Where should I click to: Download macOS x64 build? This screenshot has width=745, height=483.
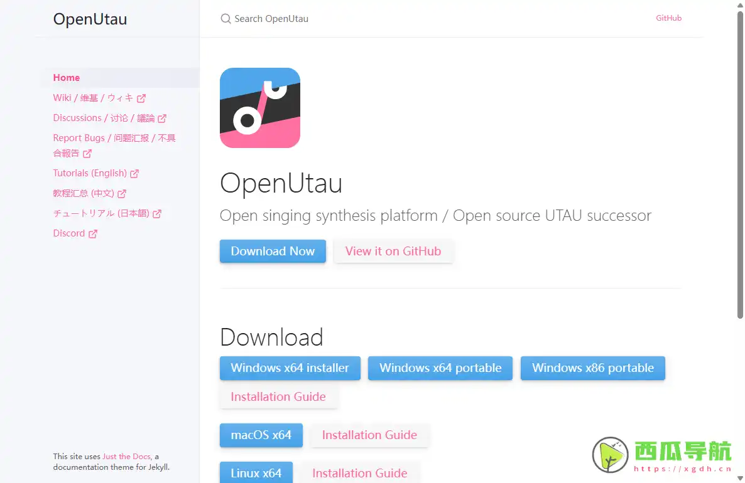coord(261,435)
